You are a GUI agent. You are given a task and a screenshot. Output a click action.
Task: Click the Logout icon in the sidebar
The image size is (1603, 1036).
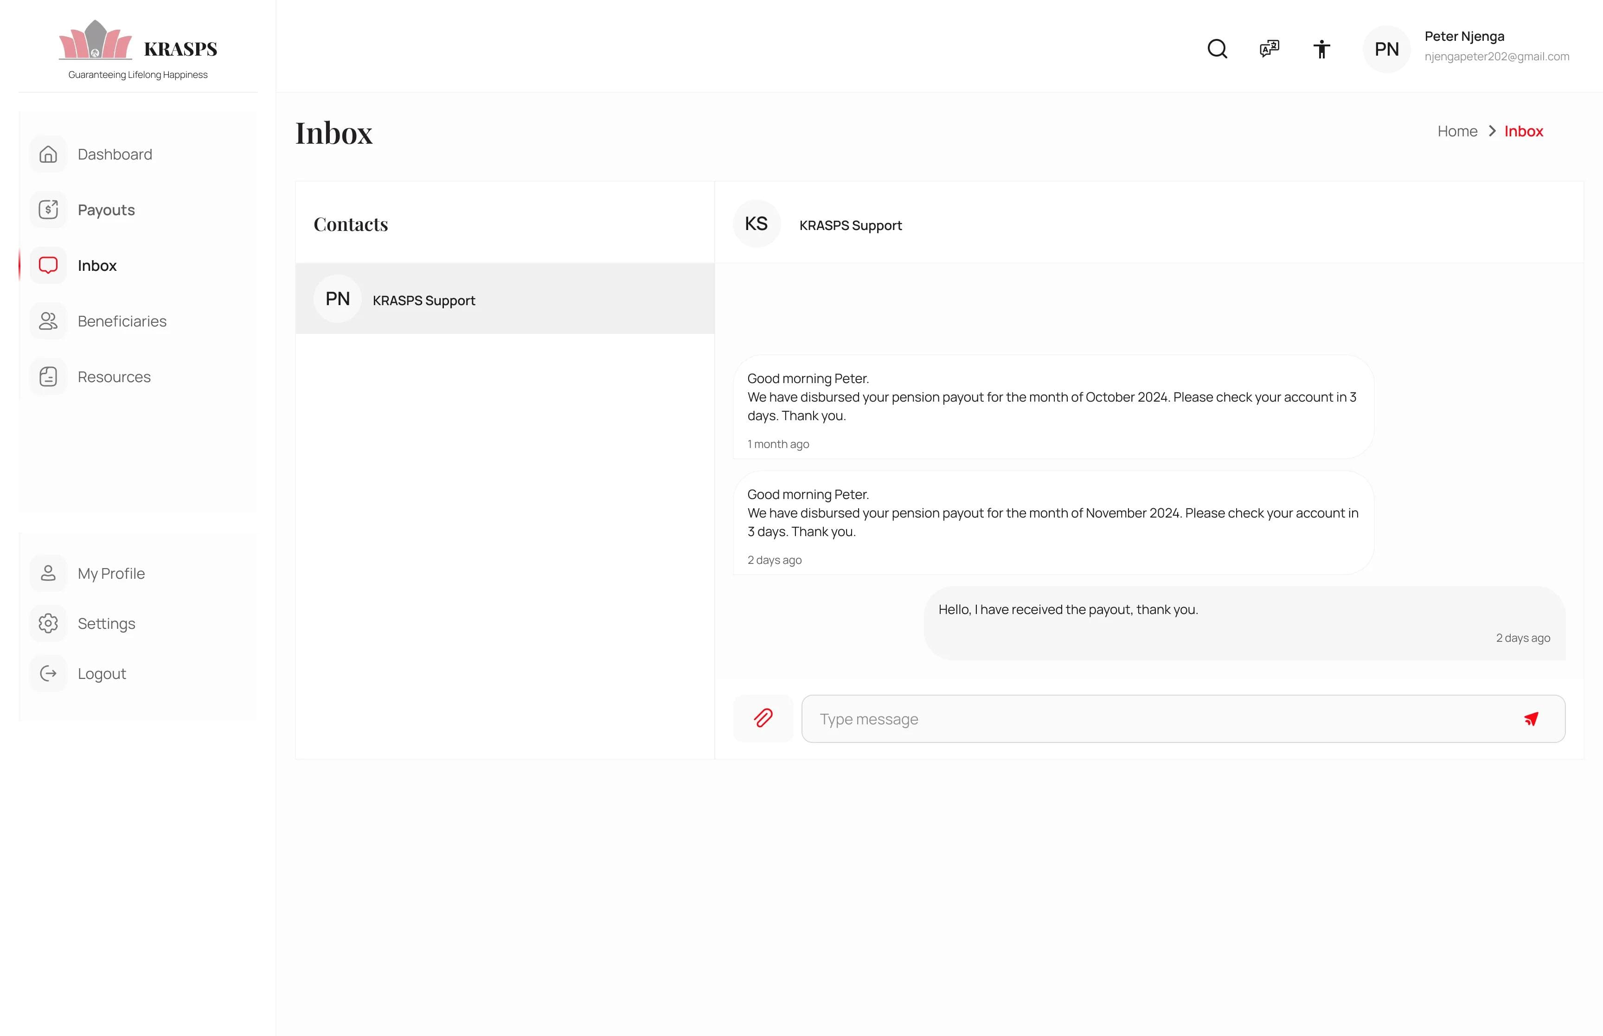click(x=48, y=673)
